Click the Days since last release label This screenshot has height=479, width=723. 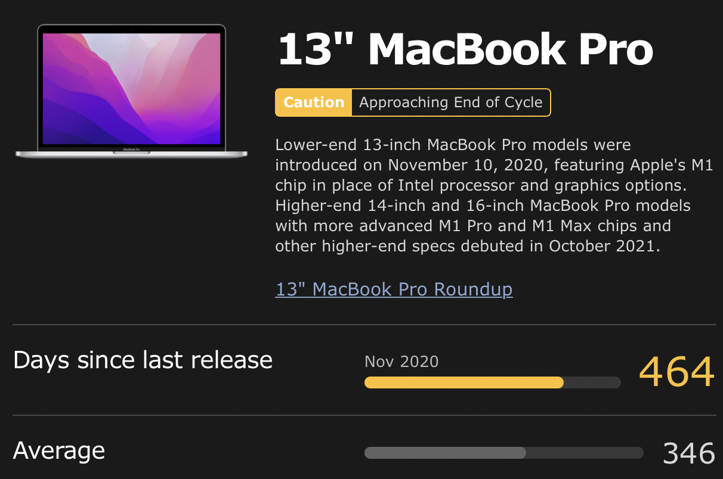click(x=143, y=360)
